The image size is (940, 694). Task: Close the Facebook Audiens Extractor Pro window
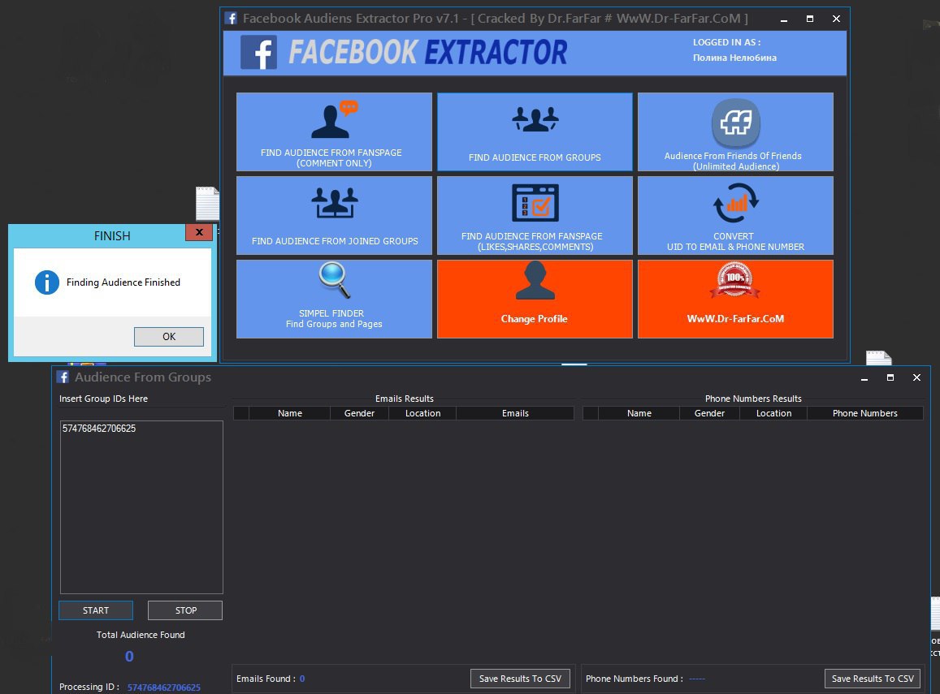836,19
